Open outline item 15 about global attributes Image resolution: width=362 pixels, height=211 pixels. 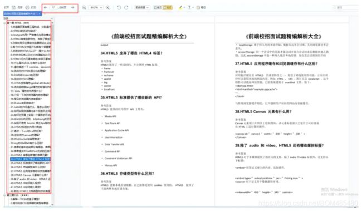pos(30,83)
